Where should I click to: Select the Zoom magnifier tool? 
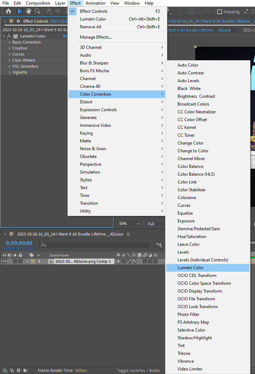pyautogui.click(x=37, y=11)
